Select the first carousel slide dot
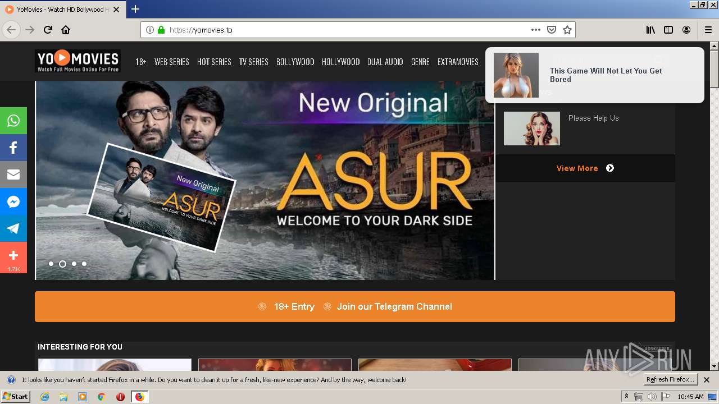719x404 pixels. point(51,264)
